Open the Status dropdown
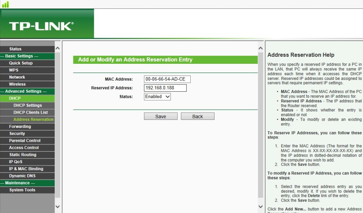Image resolution: width=363 pixels, height=213 pixels. (157, 97)
